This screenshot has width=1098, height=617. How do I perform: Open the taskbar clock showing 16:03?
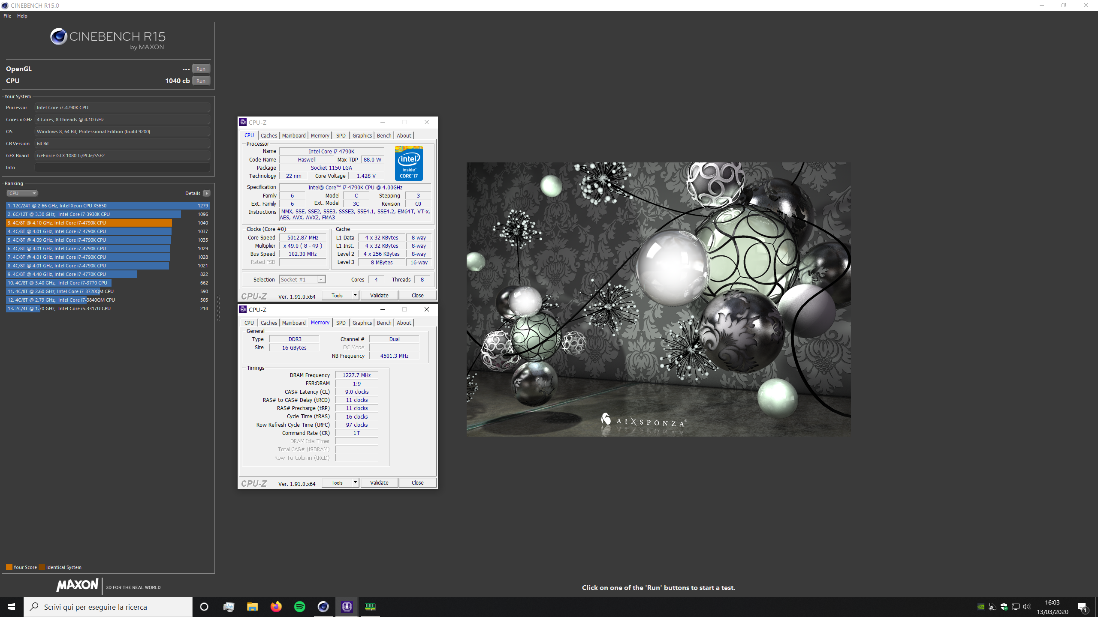[1052, 607]
